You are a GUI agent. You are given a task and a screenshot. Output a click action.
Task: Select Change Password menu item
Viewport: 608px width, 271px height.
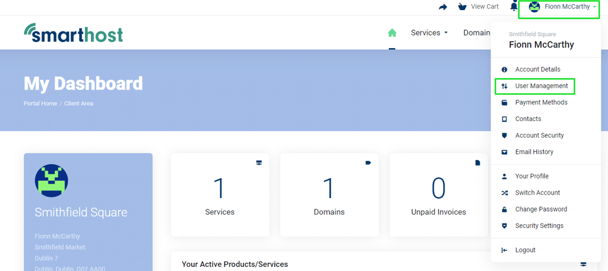pyautogui.click(x=541, y=209)
